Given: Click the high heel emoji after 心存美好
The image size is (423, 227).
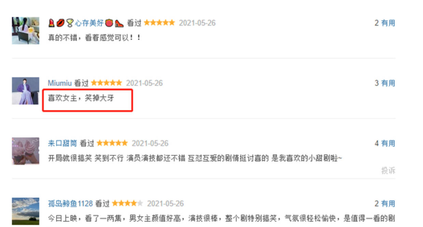Looking at the screenshot, I should point(119,23).
